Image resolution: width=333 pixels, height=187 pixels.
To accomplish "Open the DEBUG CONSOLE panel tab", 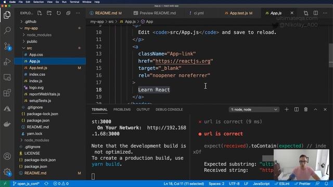I will (169, 110).
